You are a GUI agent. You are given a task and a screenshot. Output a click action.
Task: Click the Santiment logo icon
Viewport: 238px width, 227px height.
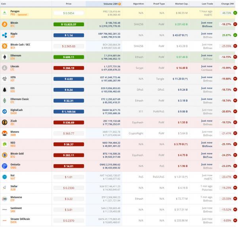click(x=4, y=210)
